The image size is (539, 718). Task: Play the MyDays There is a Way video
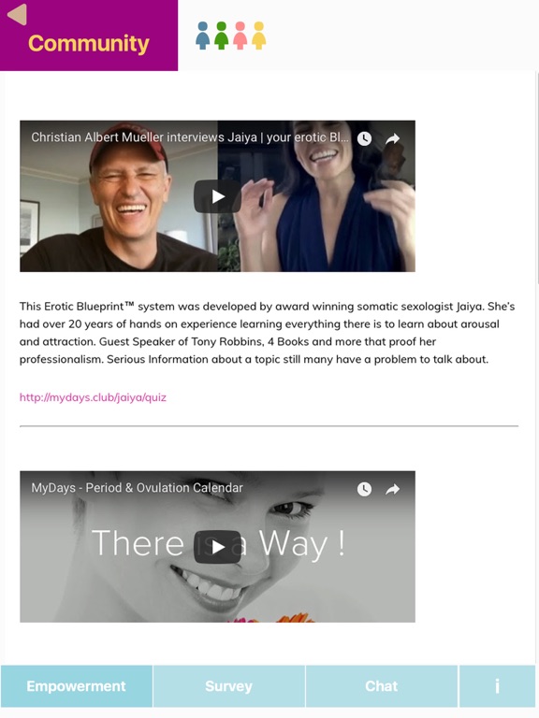point(218,547)
